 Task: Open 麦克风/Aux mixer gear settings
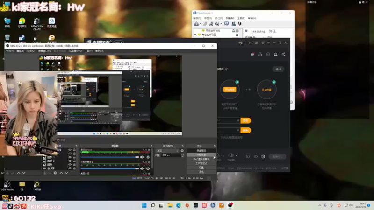coord(148,157)
